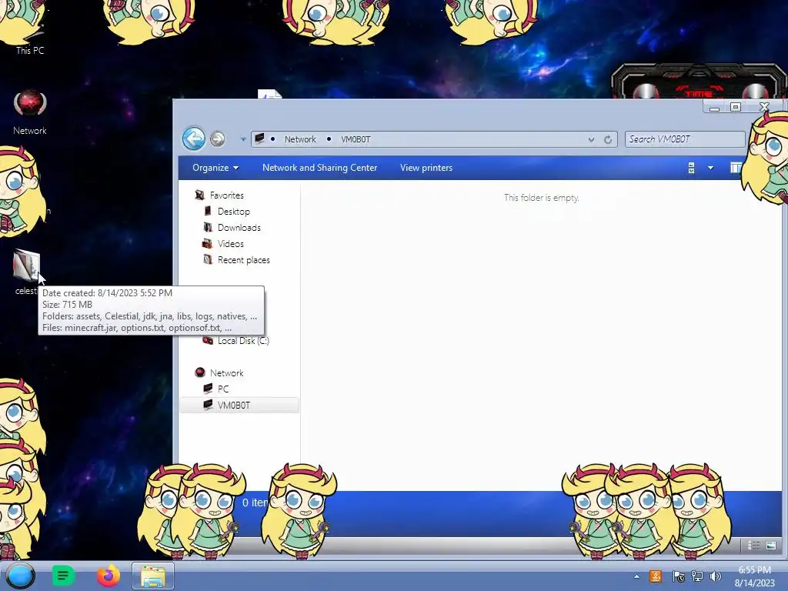788x591 pixels.
Task: Switch to large thumbnails view in the status bar
Action: point(771,546)
